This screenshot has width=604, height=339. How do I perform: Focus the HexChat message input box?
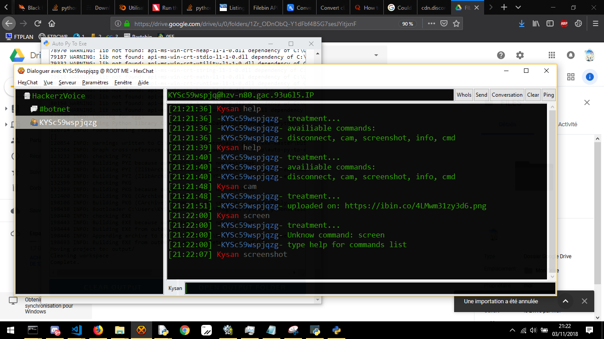[x=370, y=288]
